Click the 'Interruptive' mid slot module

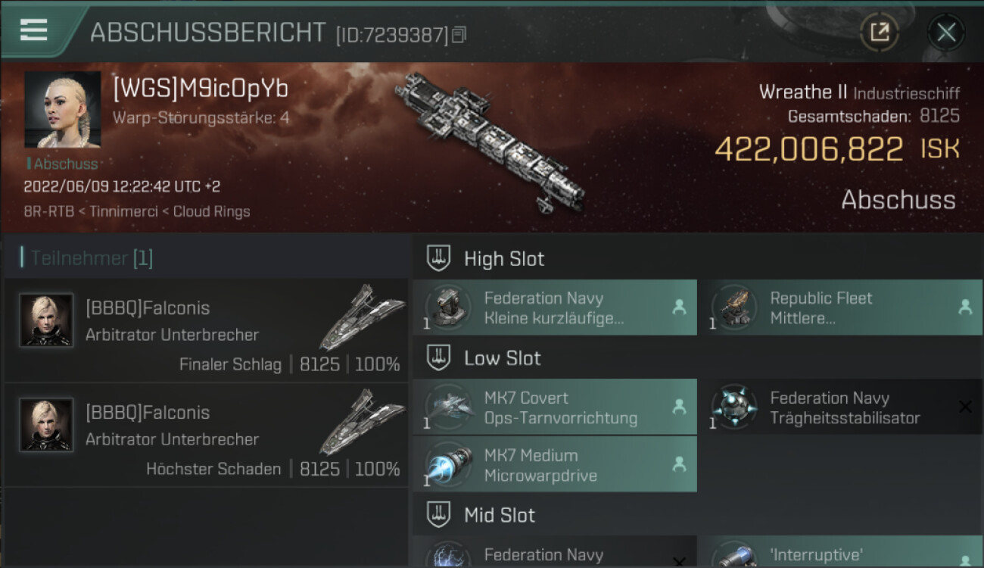point(839,552)
